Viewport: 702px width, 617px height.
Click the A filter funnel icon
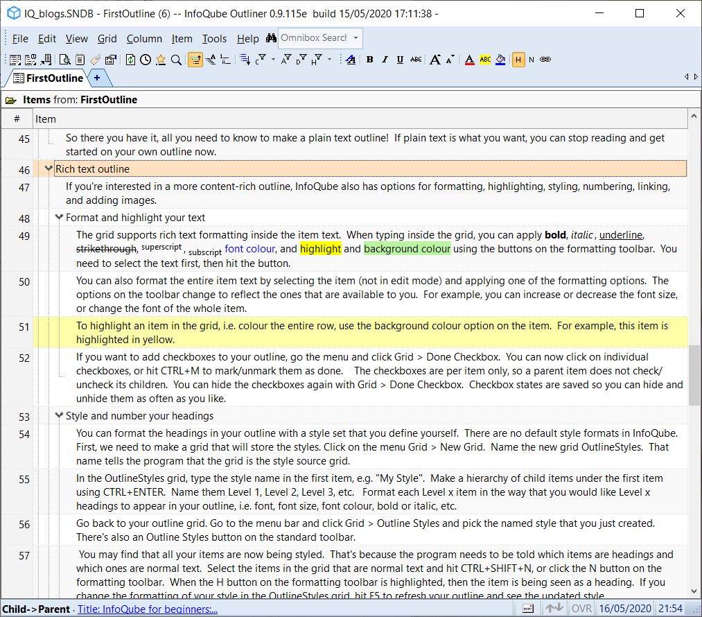click(x=286, y=60)
